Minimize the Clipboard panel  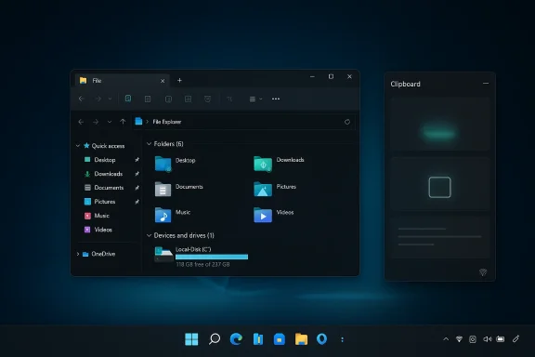pos(486,84)
